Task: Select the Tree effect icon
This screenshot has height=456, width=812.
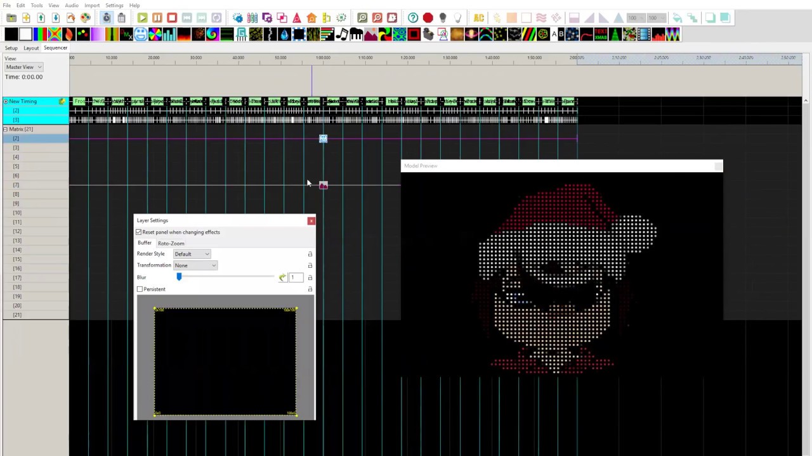Action: 615,34
